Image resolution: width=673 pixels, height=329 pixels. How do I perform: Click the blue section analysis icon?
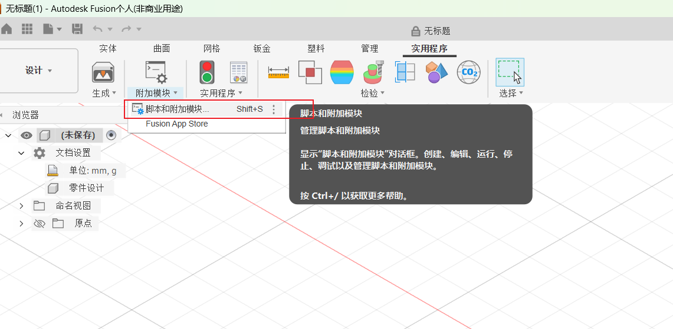pos(405,72)
